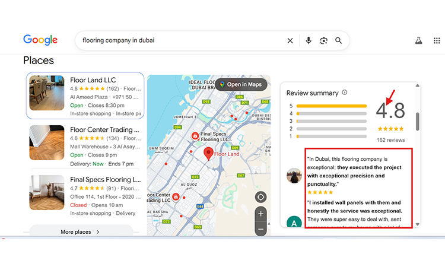445x267 pixels.
Task: Zoom in the map with plus button
Action: point(260,214)
